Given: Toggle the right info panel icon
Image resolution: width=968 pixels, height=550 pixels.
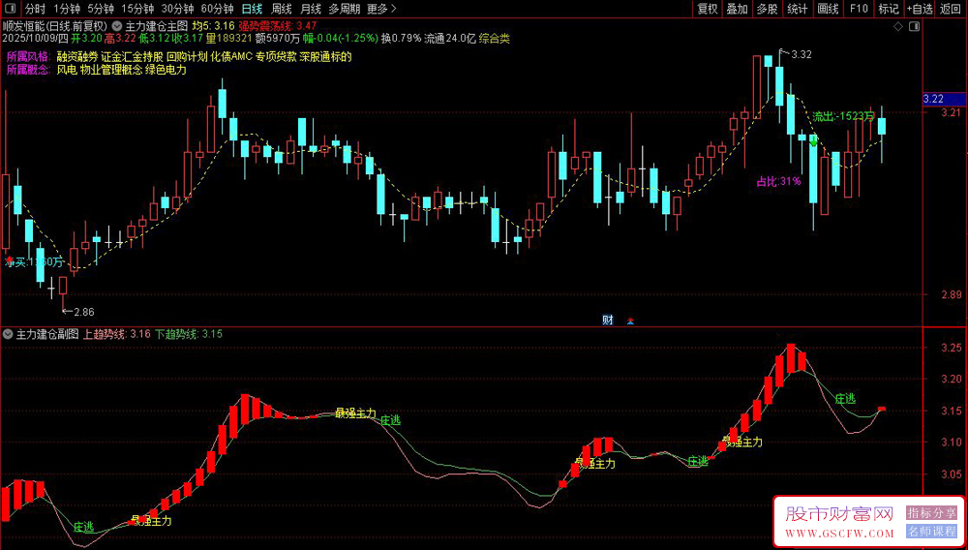Looking at the screenshot, I should (x=915, y=26).
